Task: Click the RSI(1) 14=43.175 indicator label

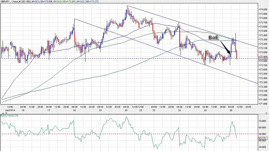Action: [x=9, y=115]
